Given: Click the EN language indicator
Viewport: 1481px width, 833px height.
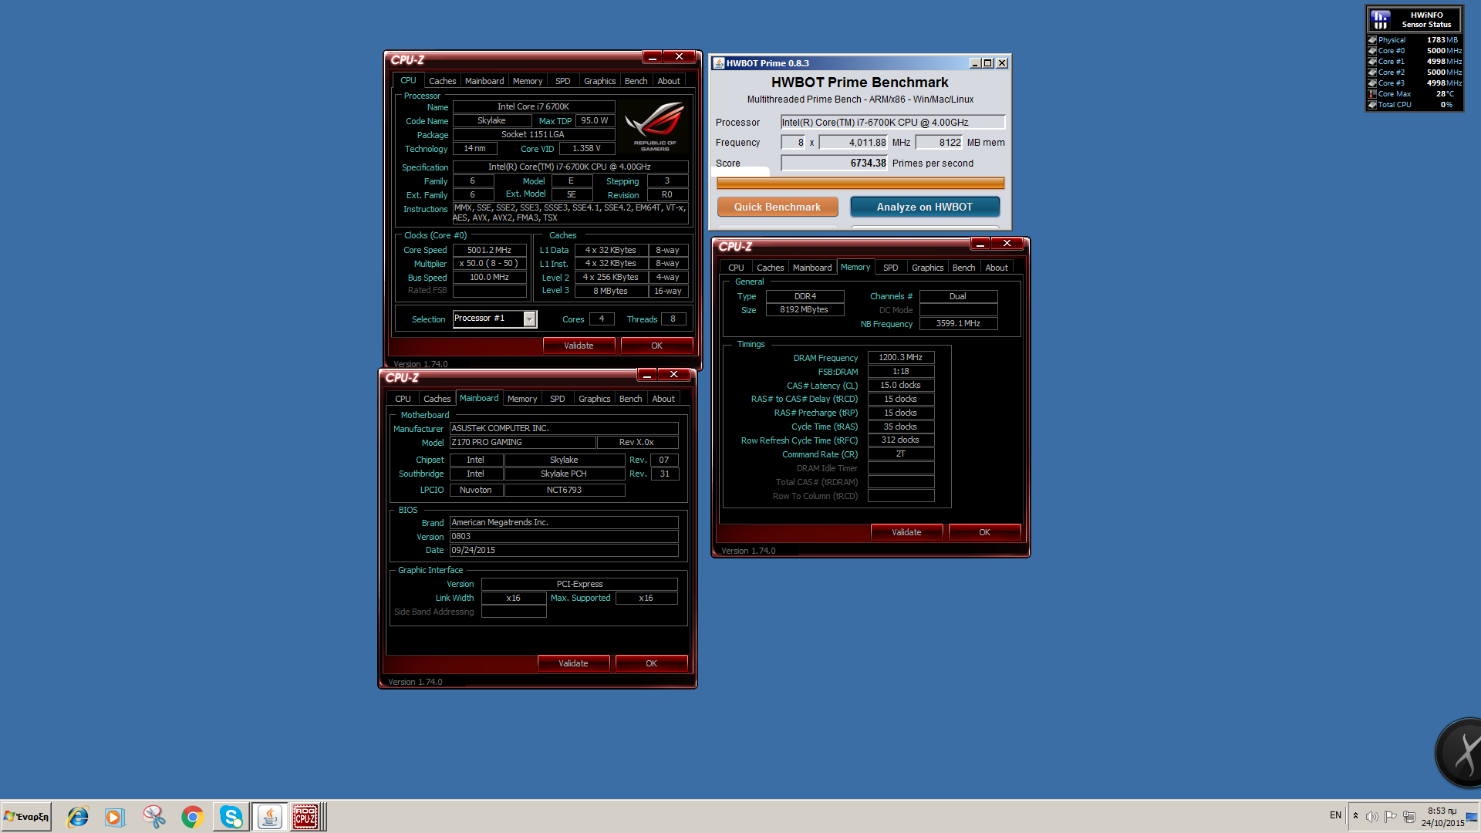Looking at the screenshot, I should tap(1335, 815).
